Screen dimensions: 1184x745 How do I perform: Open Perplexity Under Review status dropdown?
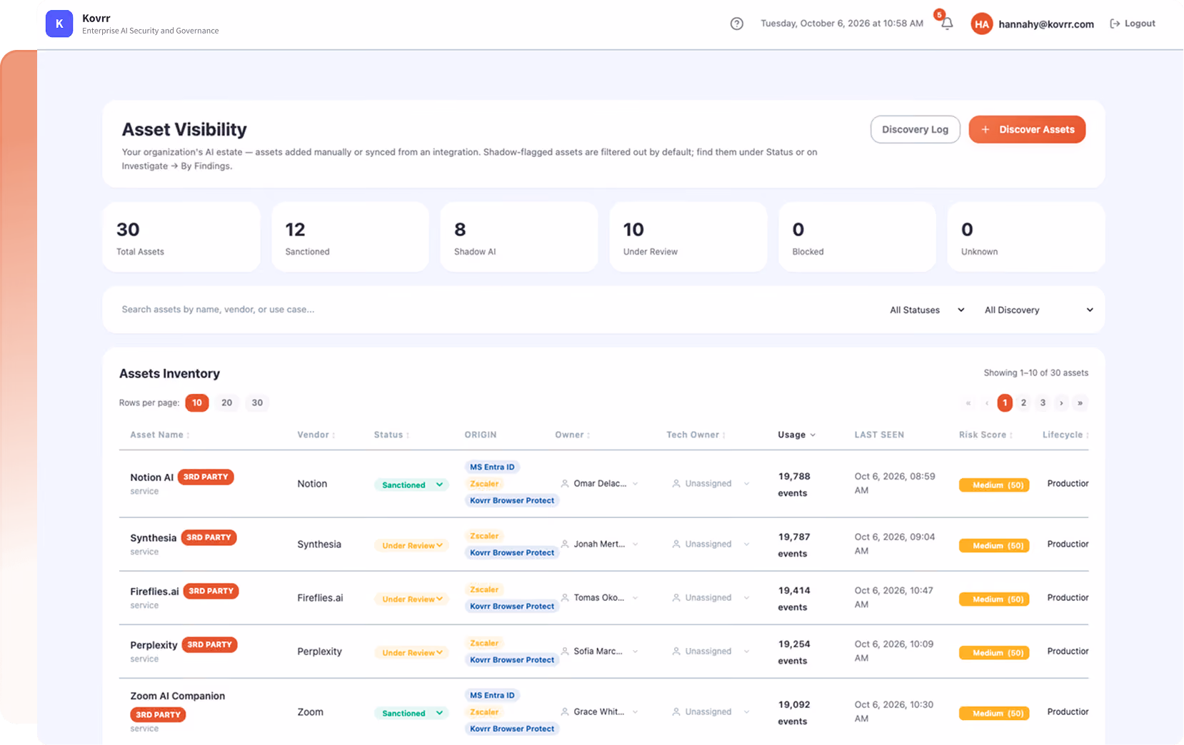pos(411,652)
